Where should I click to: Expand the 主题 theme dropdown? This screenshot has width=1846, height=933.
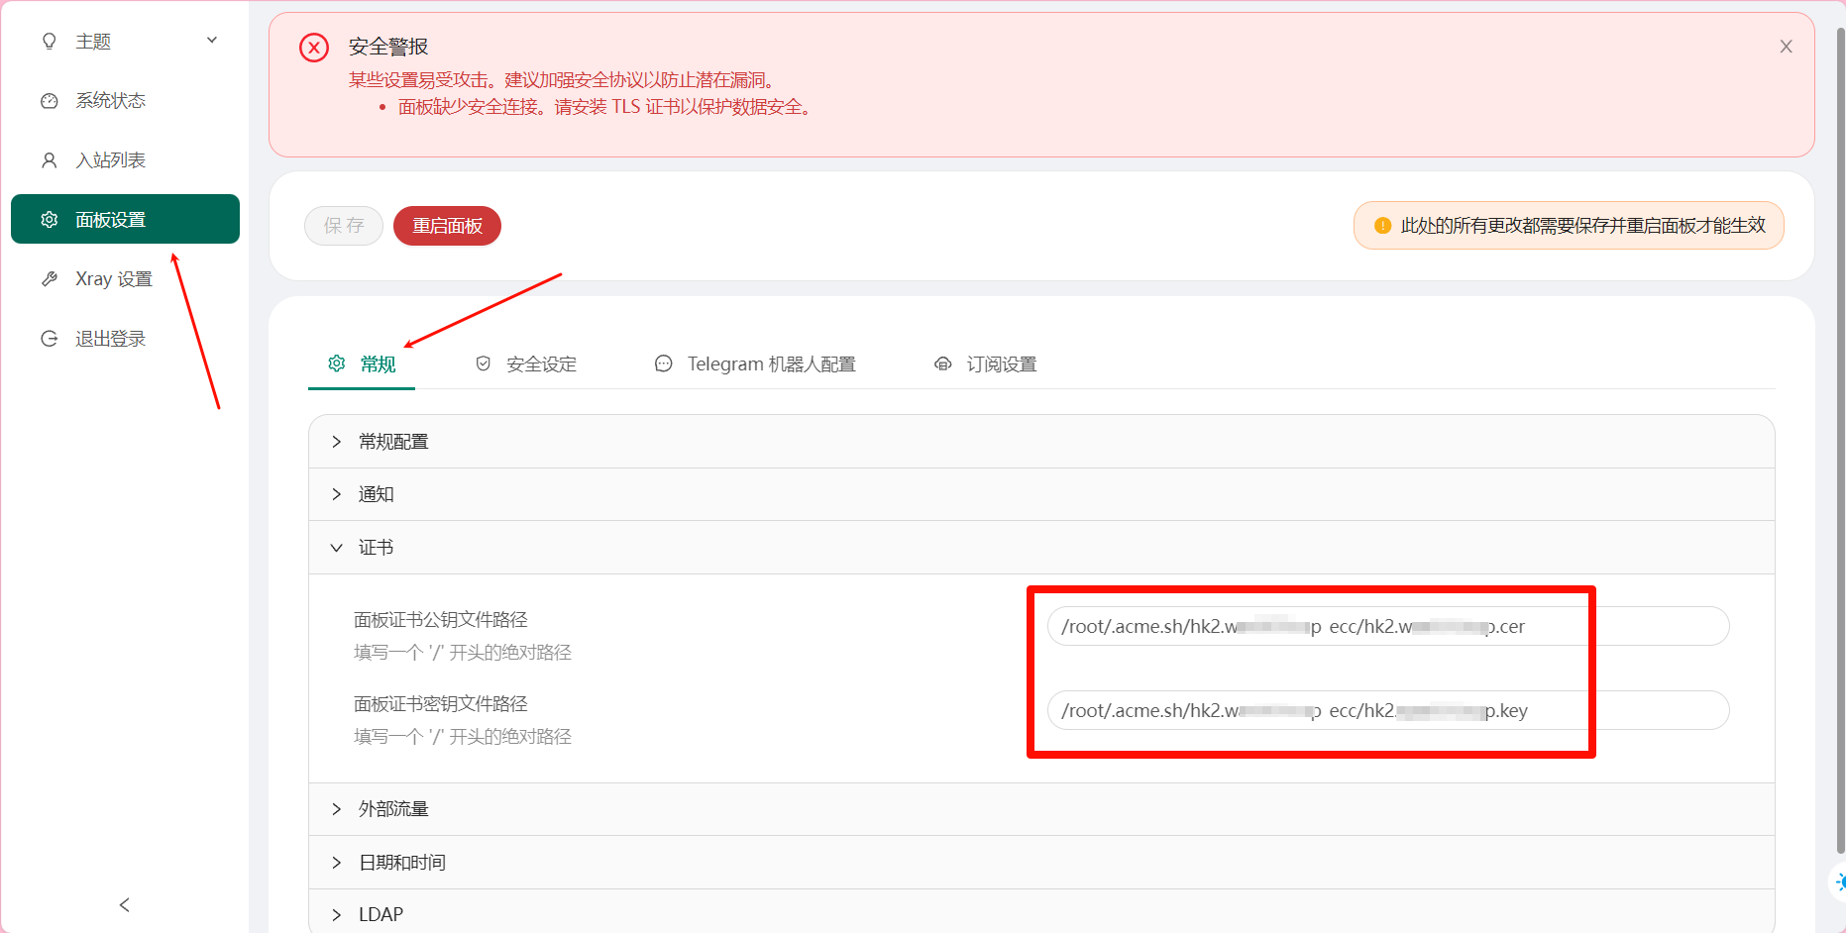click(x=211, y=41)
